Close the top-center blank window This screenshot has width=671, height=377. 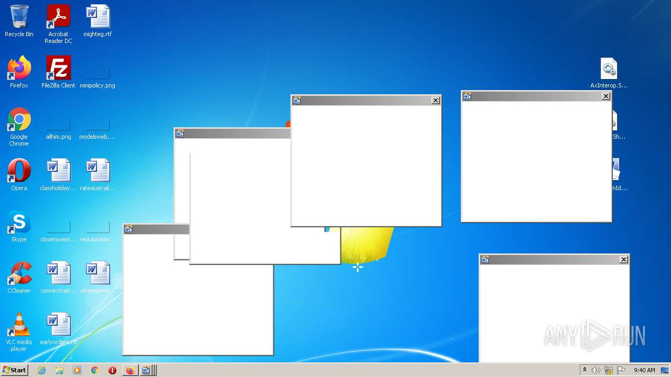click(x=436, y=101)
